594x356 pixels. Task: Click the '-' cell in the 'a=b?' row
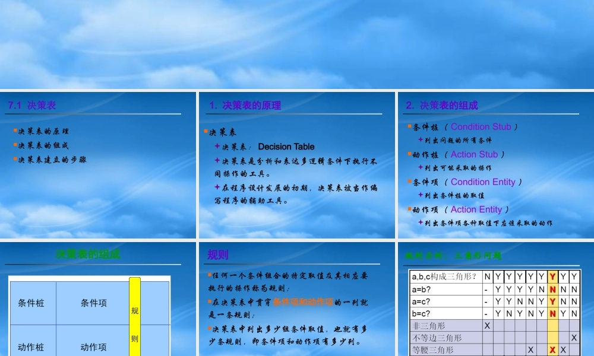487,290
